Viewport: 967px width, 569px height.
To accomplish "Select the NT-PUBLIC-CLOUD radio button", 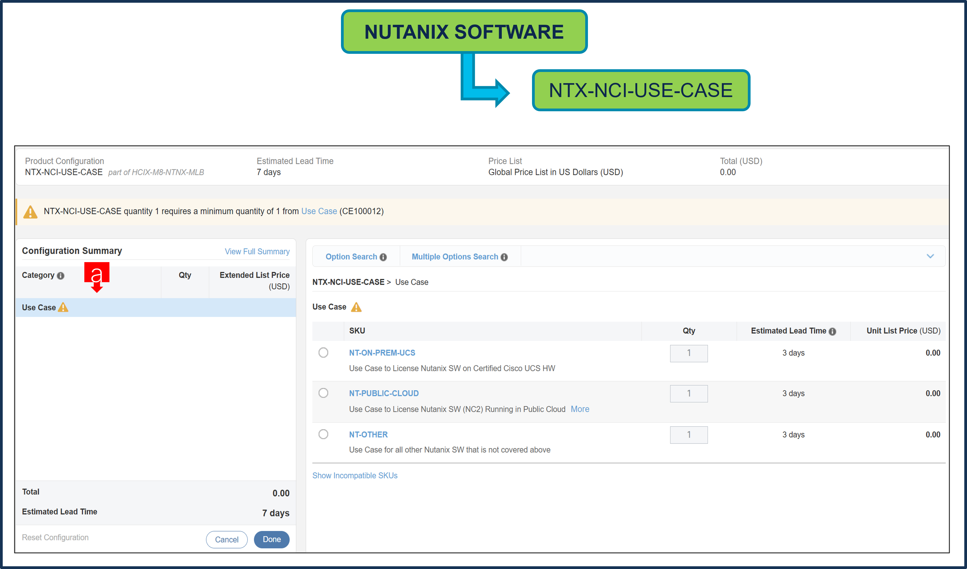I will pyautogui.click(x=323, y=393).
